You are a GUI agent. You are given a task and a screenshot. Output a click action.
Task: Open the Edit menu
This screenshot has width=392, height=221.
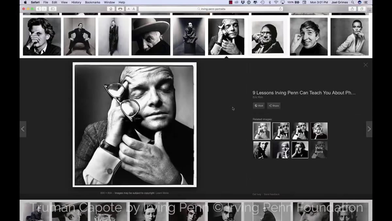[x=55, y=2]
